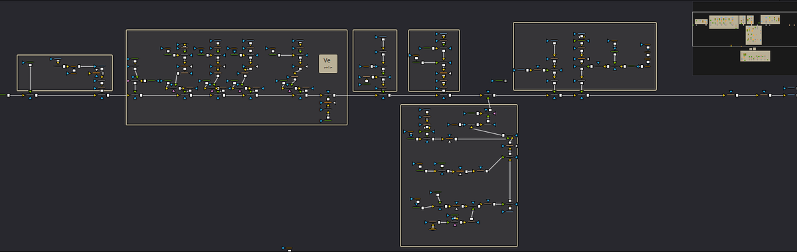Screen dimensions: 797x252
Task: Select the small leftmost backdrop group
Action: pos(64,73)
